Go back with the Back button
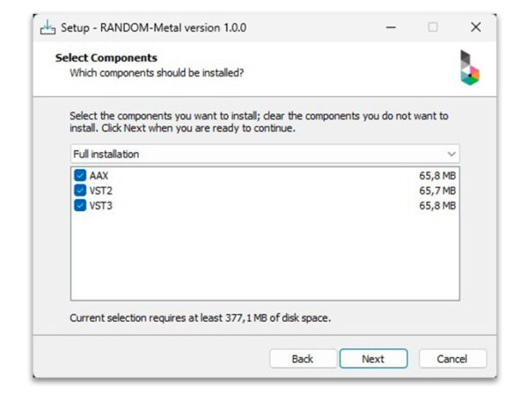The image size is (528, 393). pyautogui.click(x=303, y=359)
